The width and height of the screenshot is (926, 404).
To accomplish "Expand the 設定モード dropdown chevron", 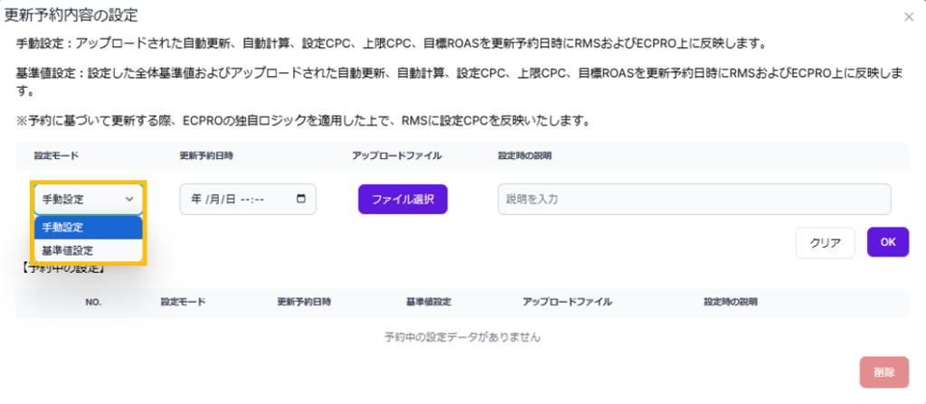I will pyautogui.click(x=129, y=199).
